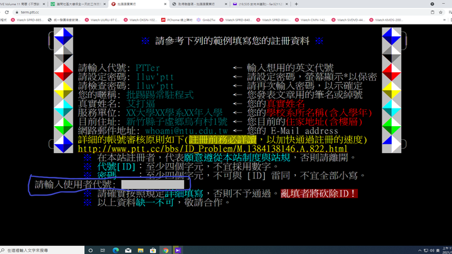This screenshot has width=452, height=254.
Task: Open the PChome bookmark
Action: (176, 20)
